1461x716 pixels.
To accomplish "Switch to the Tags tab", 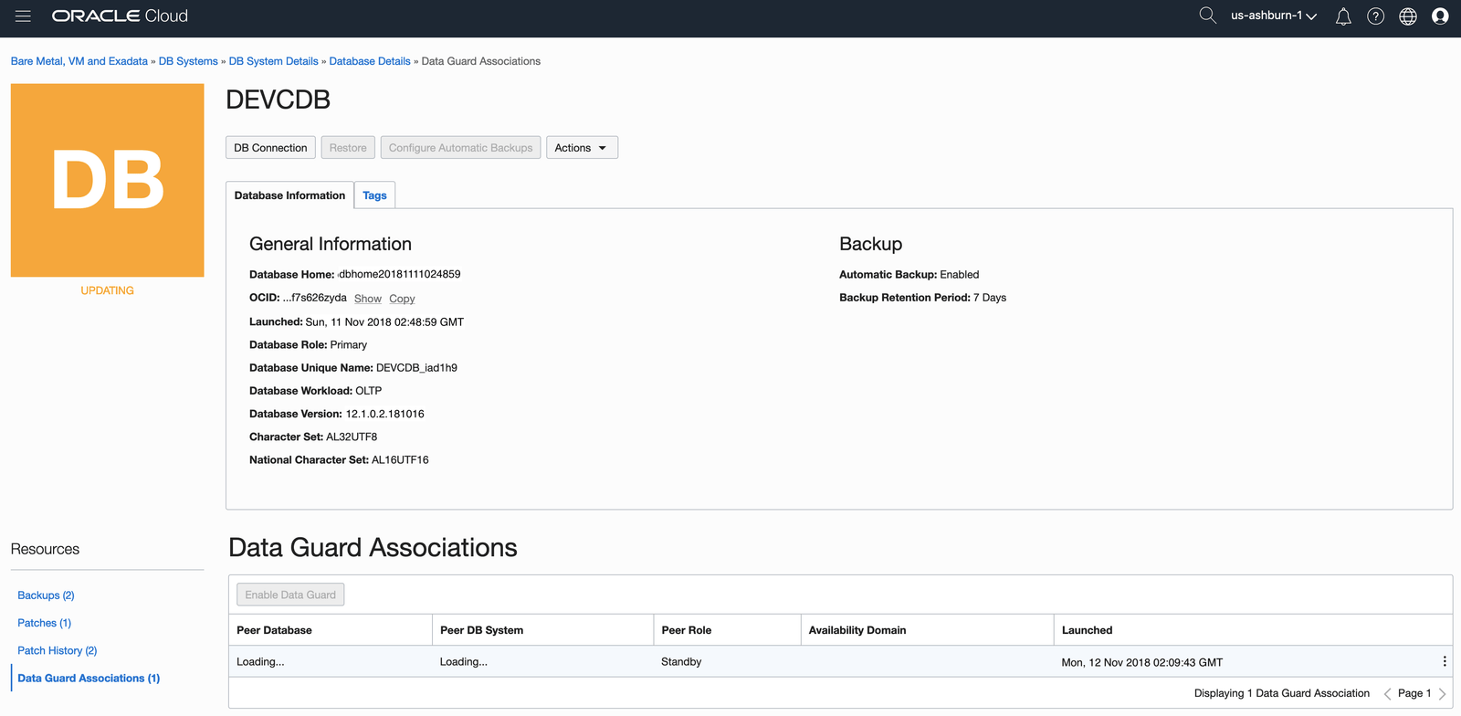I will [374, 195].
